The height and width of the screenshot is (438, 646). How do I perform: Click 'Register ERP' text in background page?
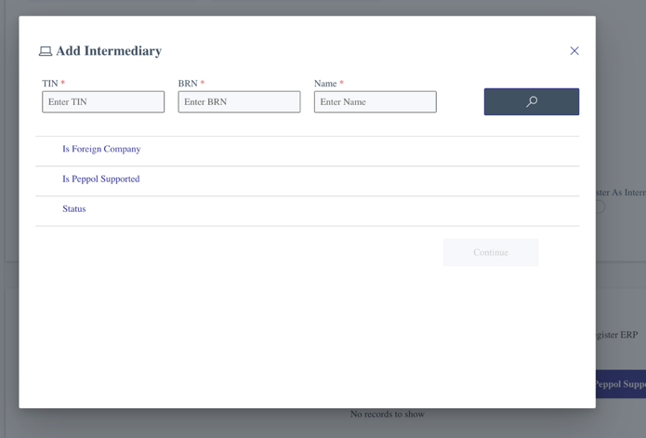click(x=617, y=335)
